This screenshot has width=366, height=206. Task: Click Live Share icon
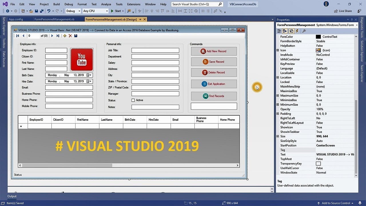coord(336,11)
